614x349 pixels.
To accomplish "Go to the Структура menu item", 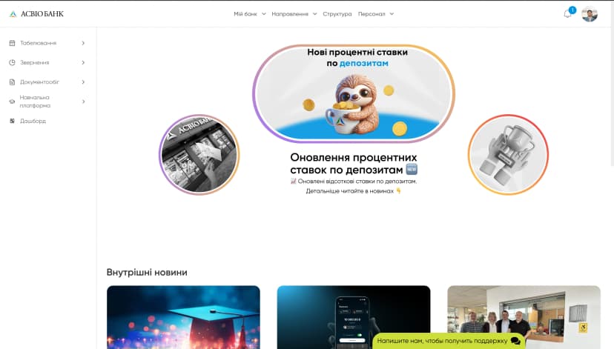I will coord(337,13).
